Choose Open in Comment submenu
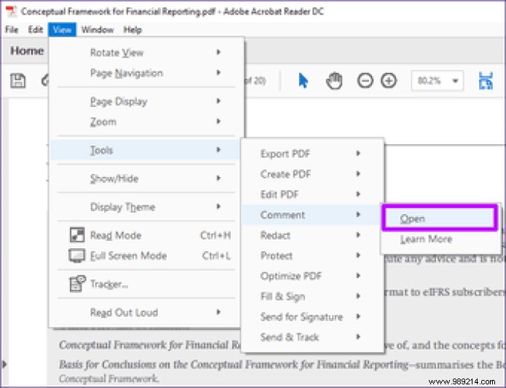Image resolution: width=506 pixels, height=388 pixels. (x=440, y=218)
